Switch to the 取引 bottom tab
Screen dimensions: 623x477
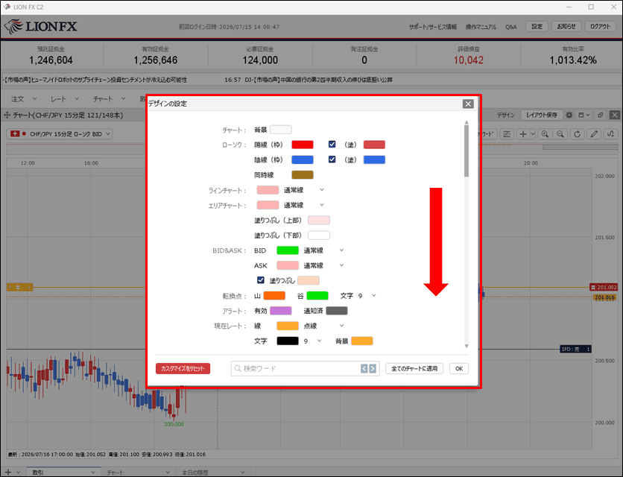(63, 473)
